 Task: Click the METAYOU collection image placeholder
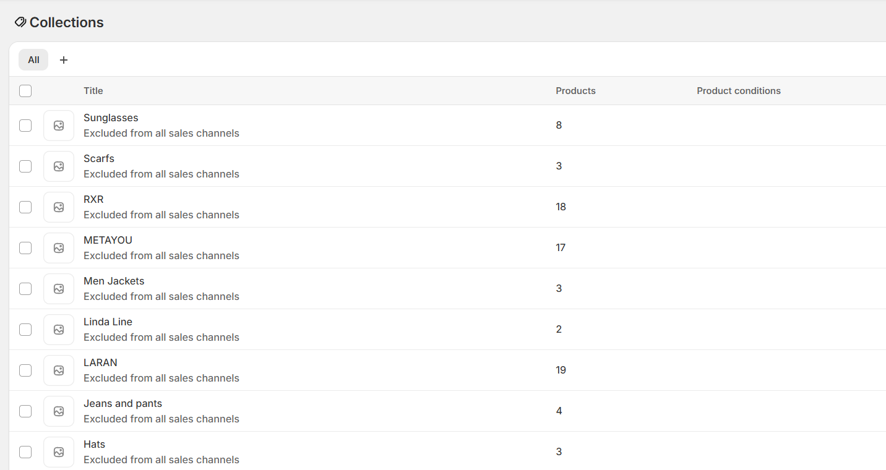[x=59, y=248]
